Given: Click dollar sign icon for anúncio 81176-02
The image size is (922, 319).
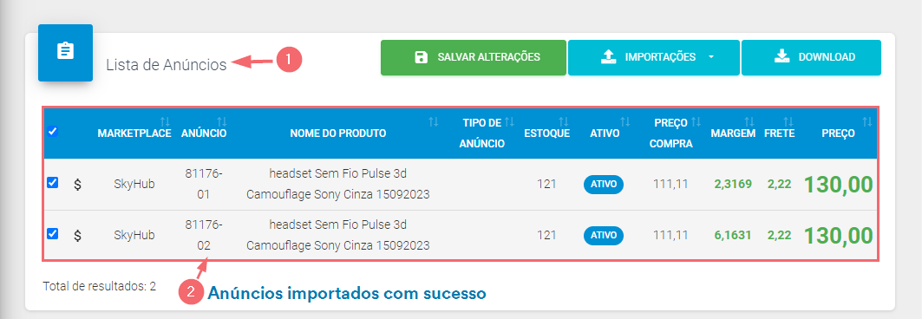Looking at the screenshot, I should [x=77, y=236].
